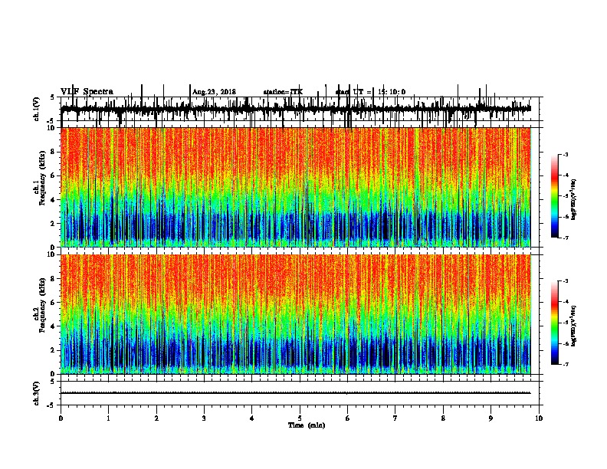Select the ch.1 colorbar log(PSD) label
Image resolution: width=607 pixels, height=469 pixels.
574,199
